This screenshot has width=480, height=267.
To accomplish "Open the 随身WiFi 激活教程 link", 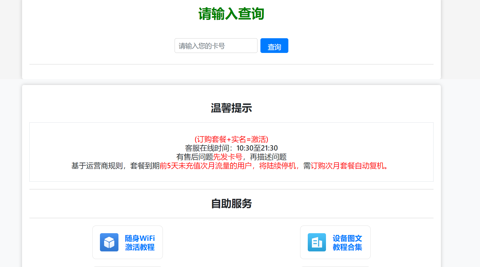I will (140, 243).
